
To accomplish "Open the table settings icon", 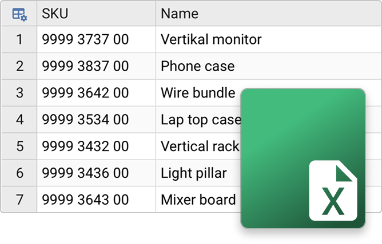I will (x=19, y=15).
